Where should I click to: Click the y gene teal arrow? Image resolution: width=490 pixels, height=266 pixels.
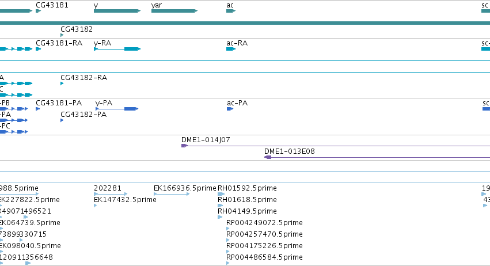(x=117, y=11)
